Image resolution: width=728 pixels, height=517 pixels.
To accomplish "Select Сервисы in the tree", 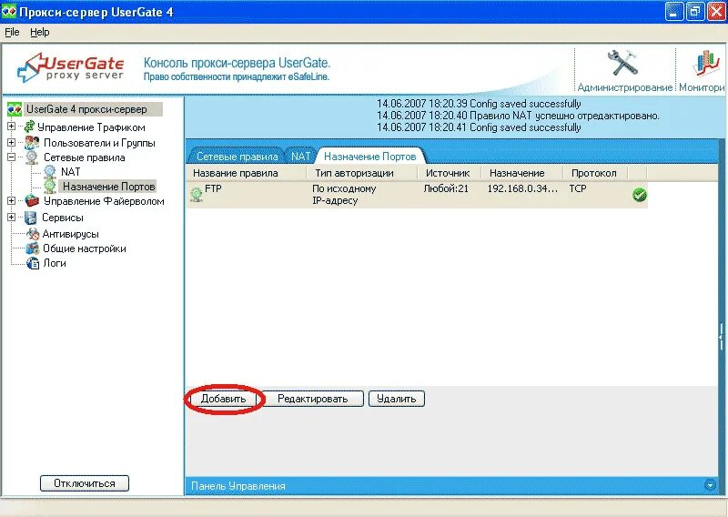I will [63, 218].
